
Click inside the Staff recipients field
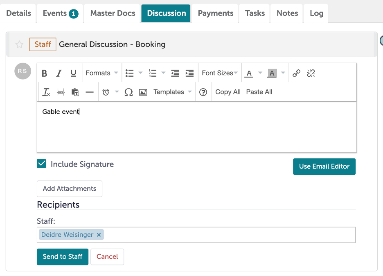(x=229, y=235)
